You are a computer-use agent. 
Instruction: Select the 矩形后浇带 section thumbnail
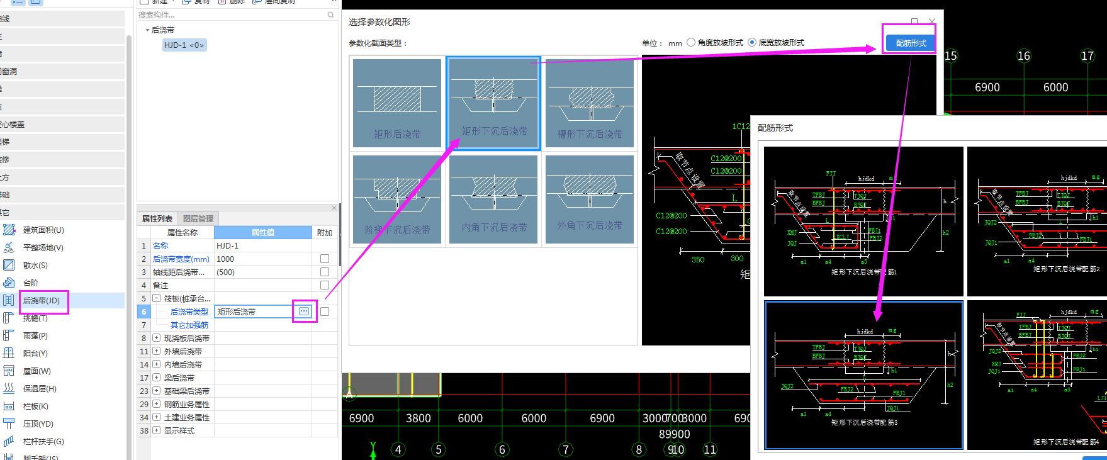[397, 103]
